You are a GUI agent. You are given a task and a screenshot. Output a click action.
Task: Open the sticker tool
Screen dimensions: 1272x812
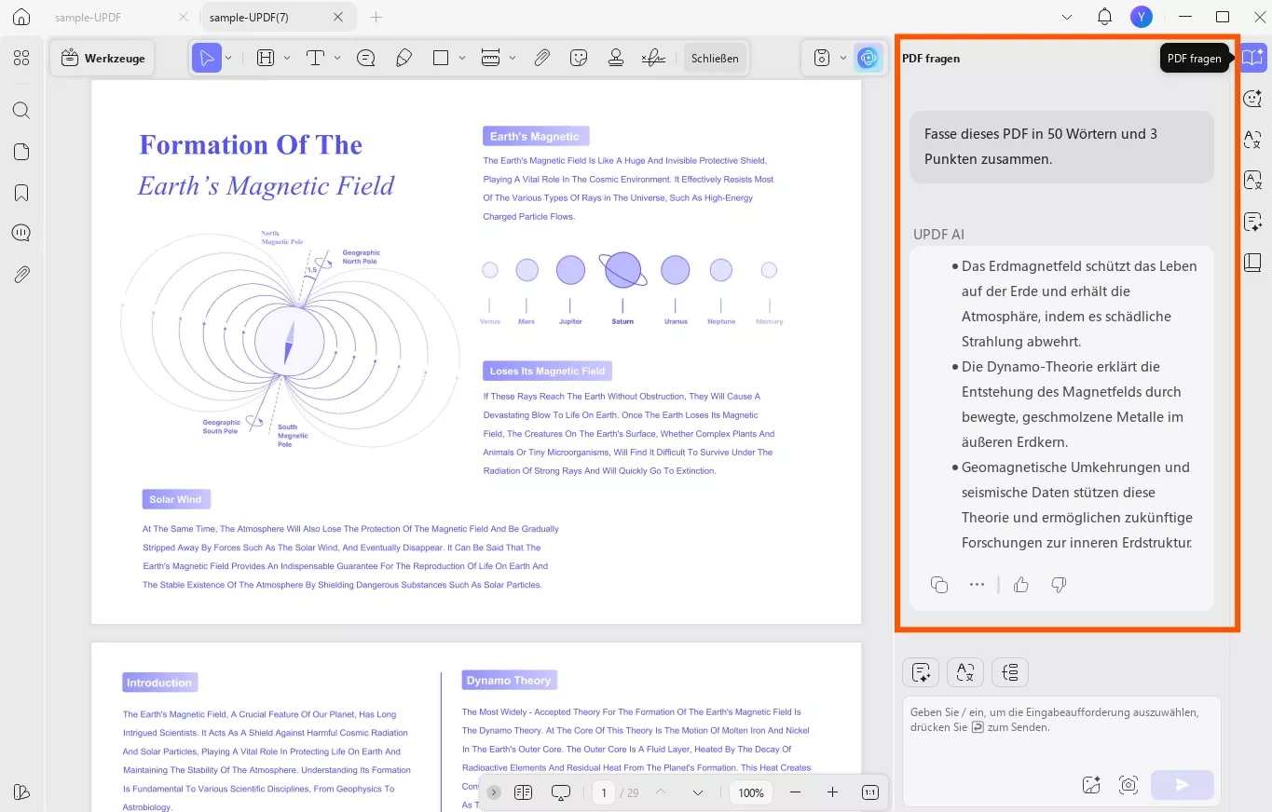[579, 58]
